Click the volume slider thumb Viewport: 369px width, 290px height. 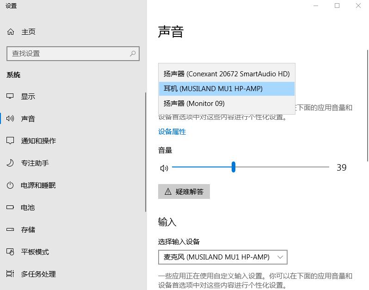234,167
